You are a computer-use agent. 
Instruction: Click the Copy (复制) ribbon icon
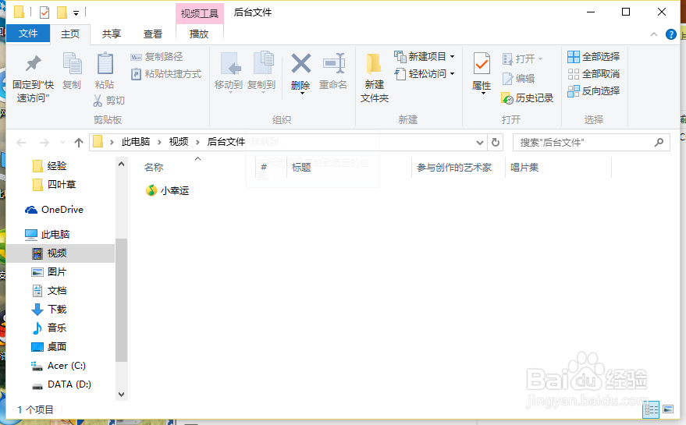[x=72, y=64]
